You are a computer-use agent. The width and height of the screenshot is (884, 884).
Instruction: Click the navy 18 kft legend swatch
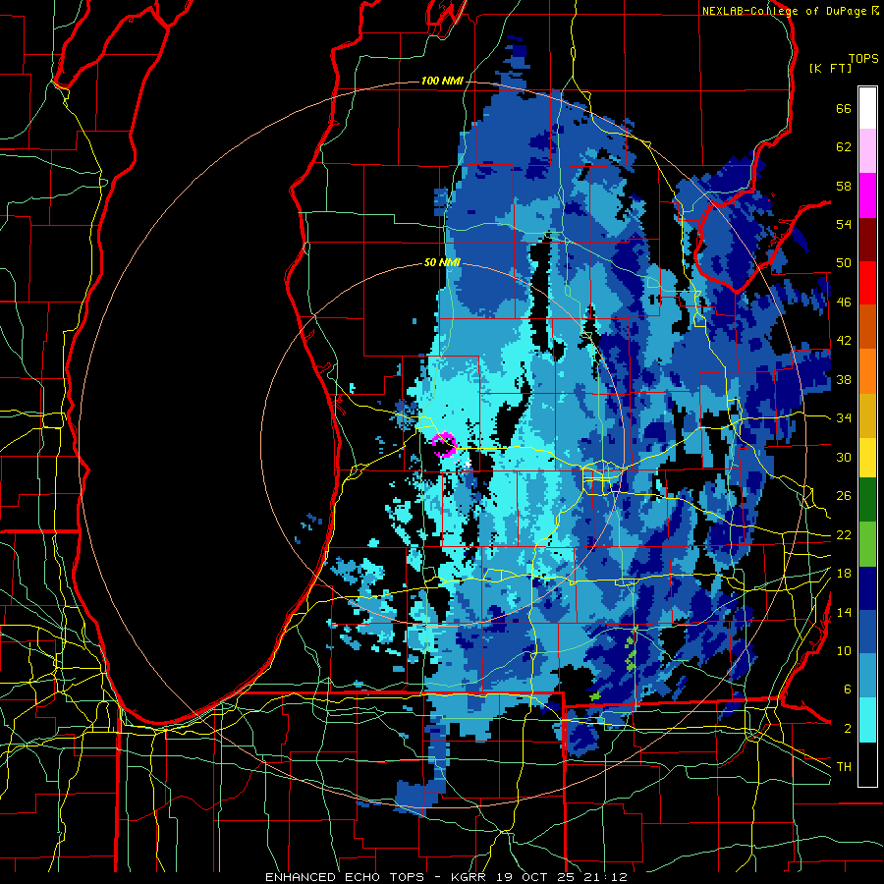click(x=867, y=588)
